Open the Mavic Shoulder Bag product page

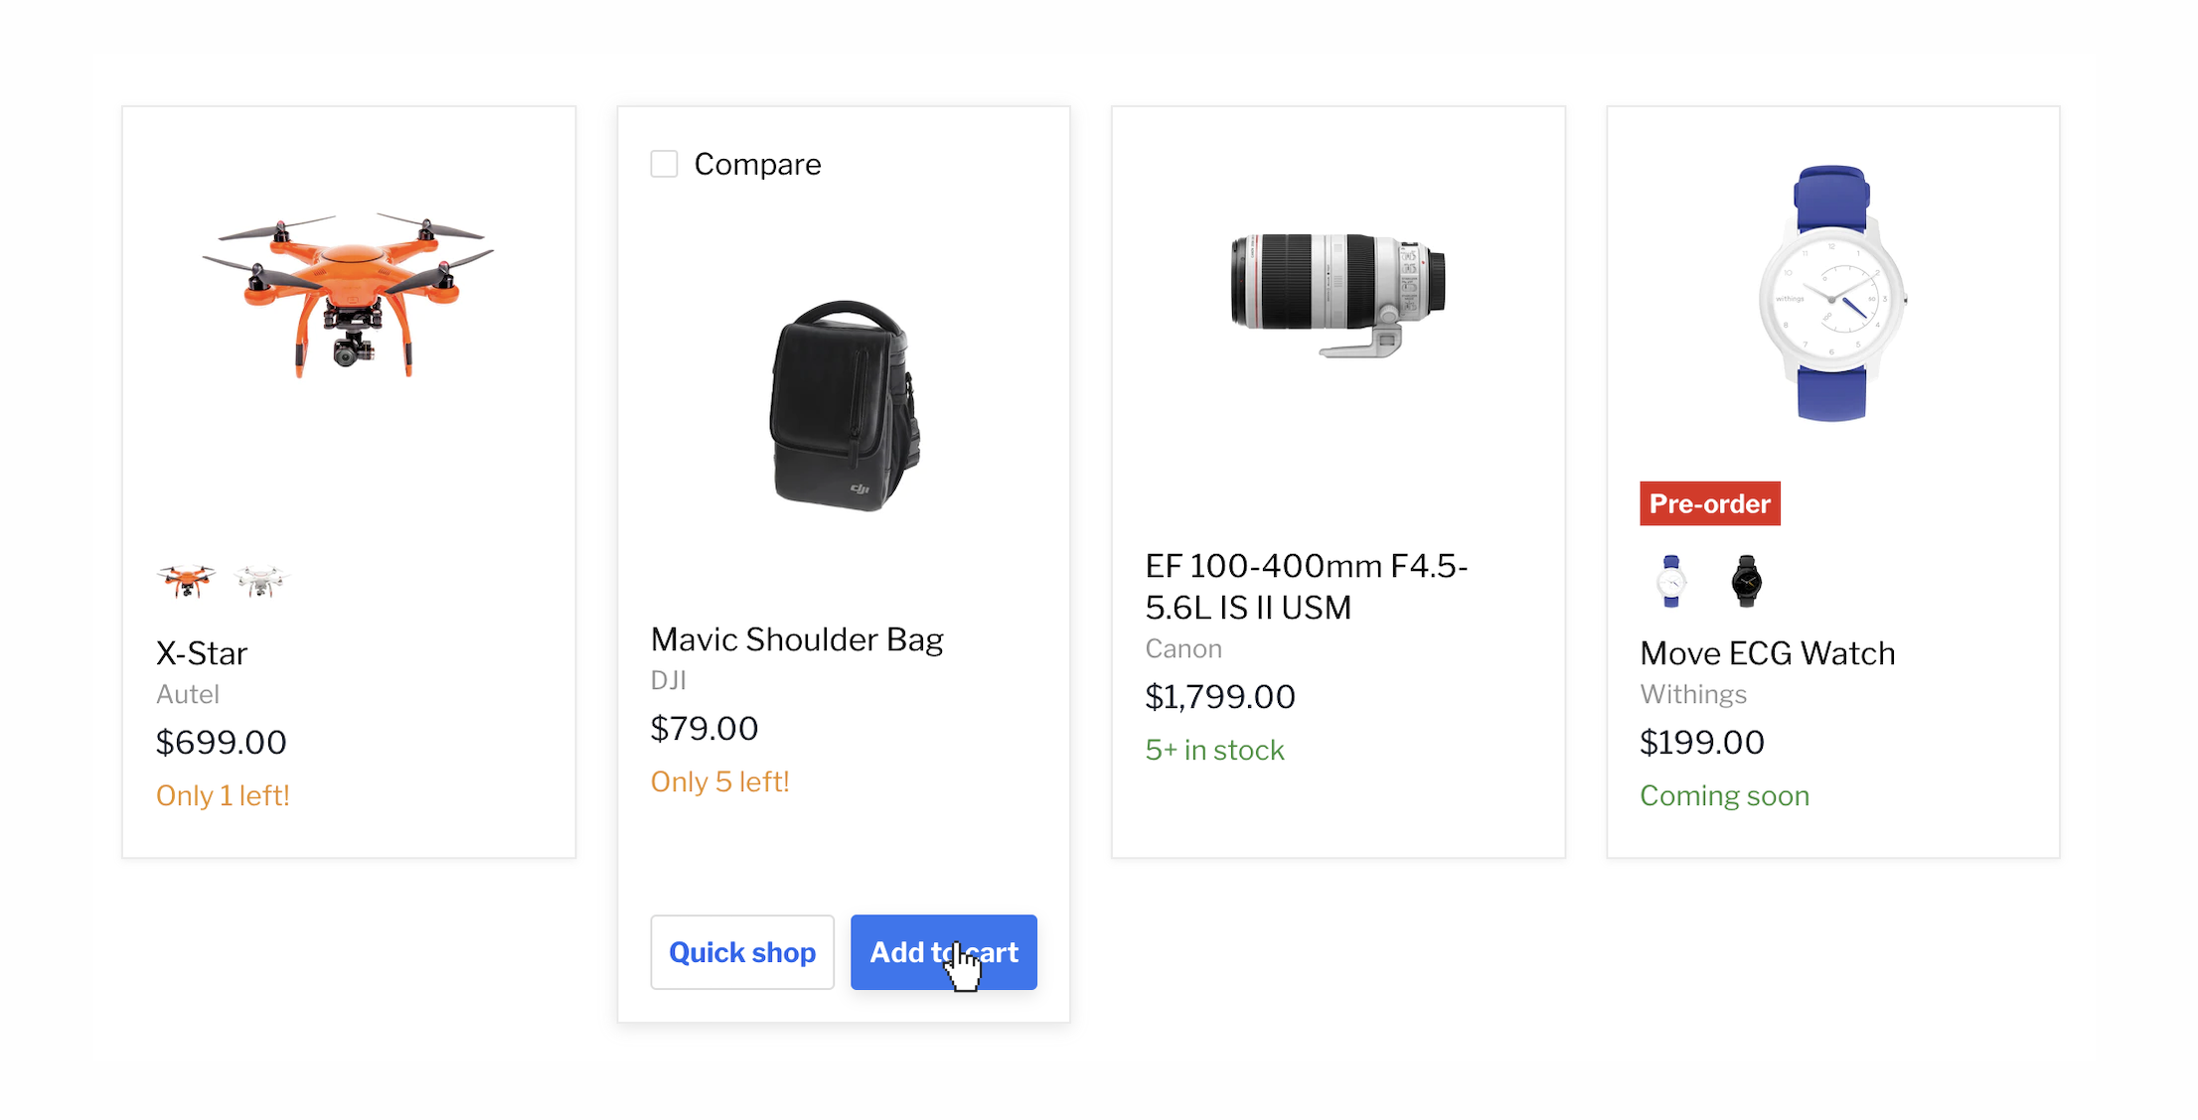pyautogui.click(x=796, y=638)
